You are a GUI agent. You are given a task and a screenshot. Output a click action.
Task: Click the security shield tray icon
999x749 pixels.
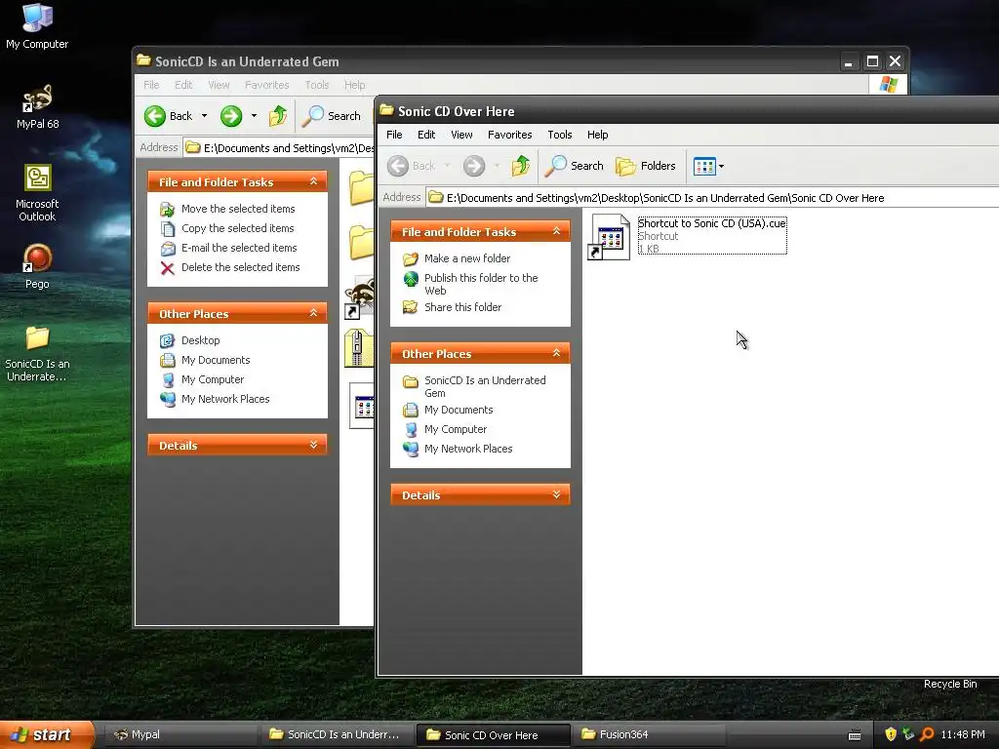tap(891, 734)
